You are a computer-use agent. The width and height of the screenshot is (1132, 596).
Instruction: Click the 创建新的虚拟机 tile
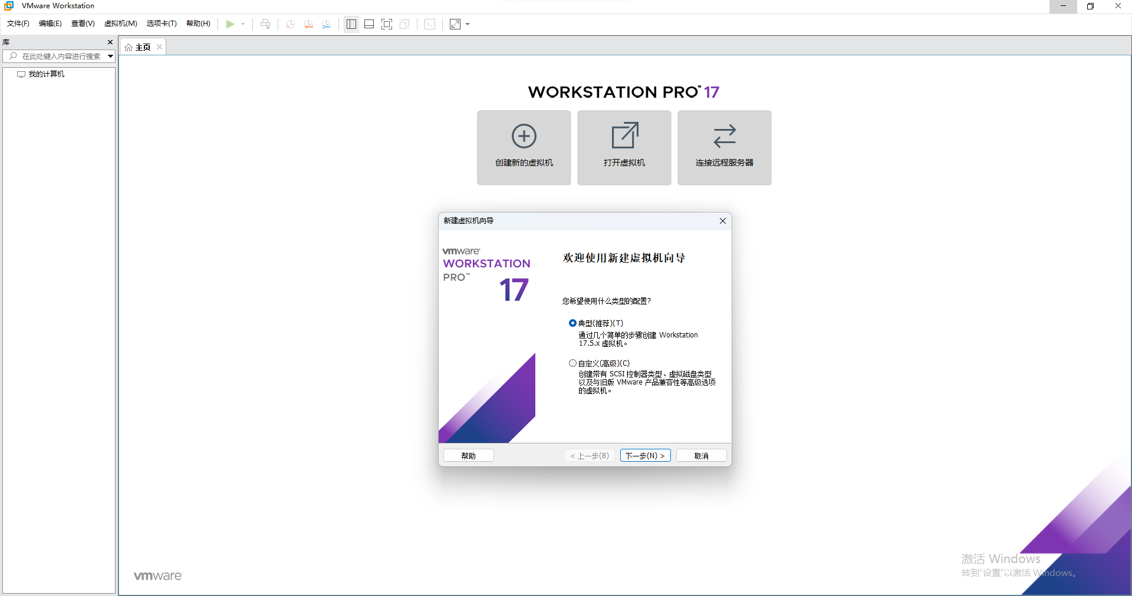524,148
